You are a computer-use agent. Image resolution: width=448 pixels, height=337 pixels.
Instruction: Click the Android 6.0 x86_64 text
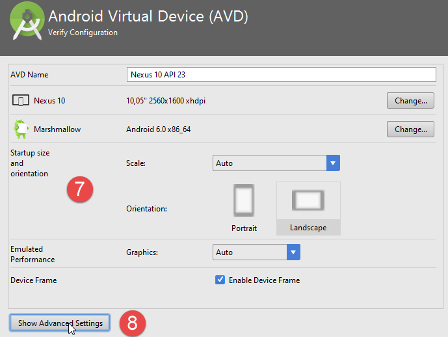(x=158, y=129)
